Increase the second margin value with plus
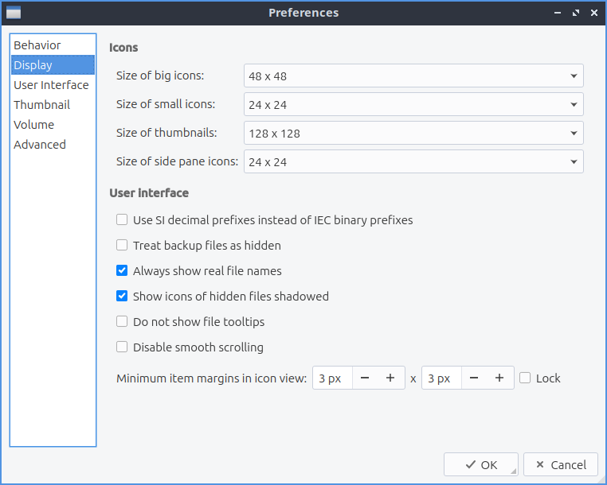The width and height of the screenshot is (607, 485). pyautogui.click(x=499, y=378)
